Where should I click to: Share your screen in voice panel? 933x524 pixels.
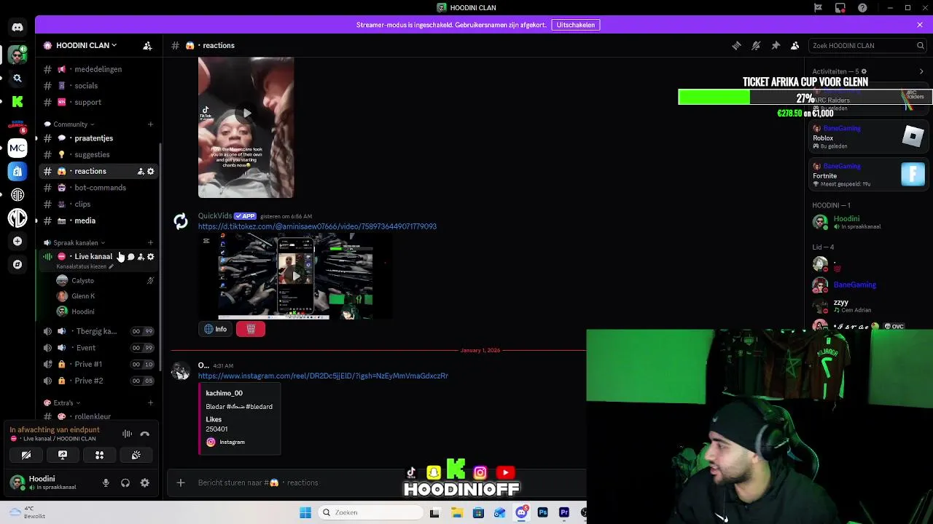[63, 455]
